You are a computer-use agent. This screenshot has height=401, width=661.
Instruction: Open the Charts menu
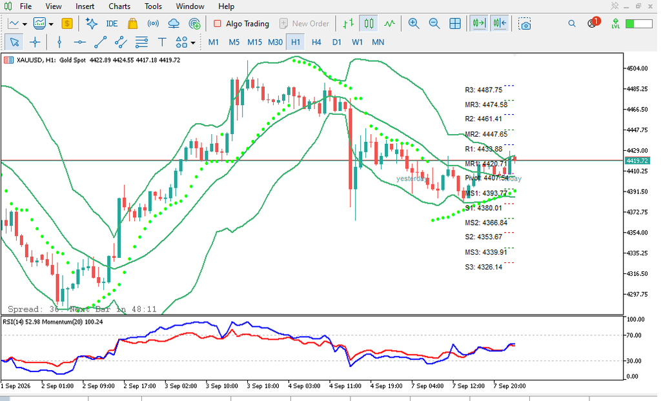[119, 6]
